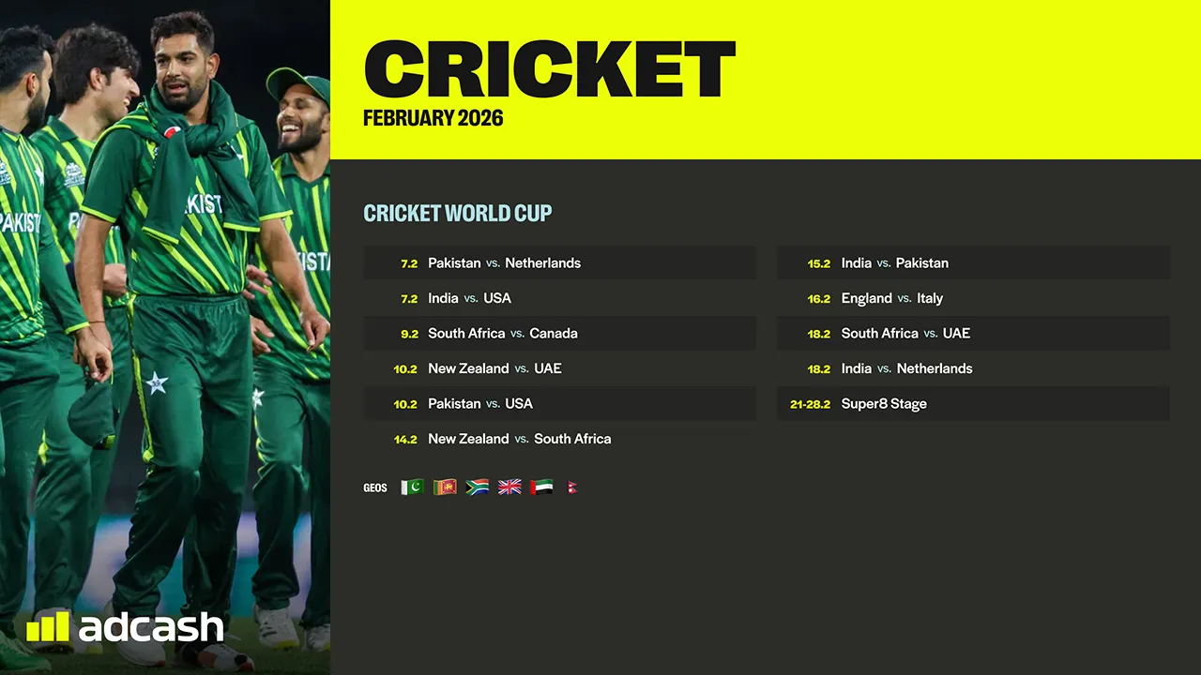Image resolution: width=1201 pixels, height=675 pixels.
Task: Select the Nepal flag icon
Action: click(571, 487)
